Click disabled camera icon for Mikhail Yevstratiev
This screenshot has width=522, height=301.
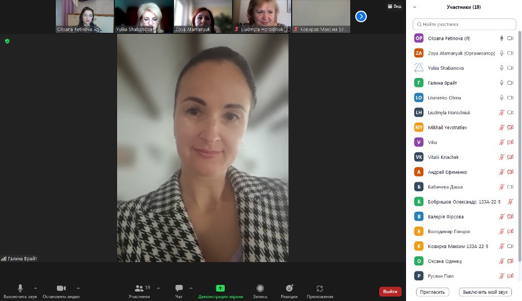pos(510,128)
